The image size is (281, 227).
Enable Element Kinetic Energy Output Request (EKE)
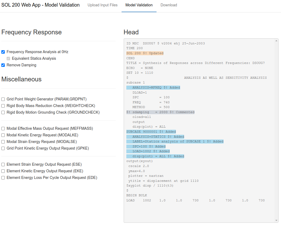pyautogui.click(x=3, y=171)
